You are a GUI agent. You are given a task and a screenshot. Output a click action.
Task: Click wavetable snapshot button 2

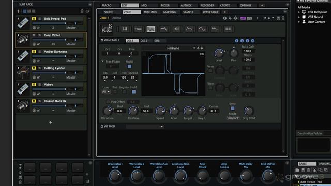[x=242, y=41]
